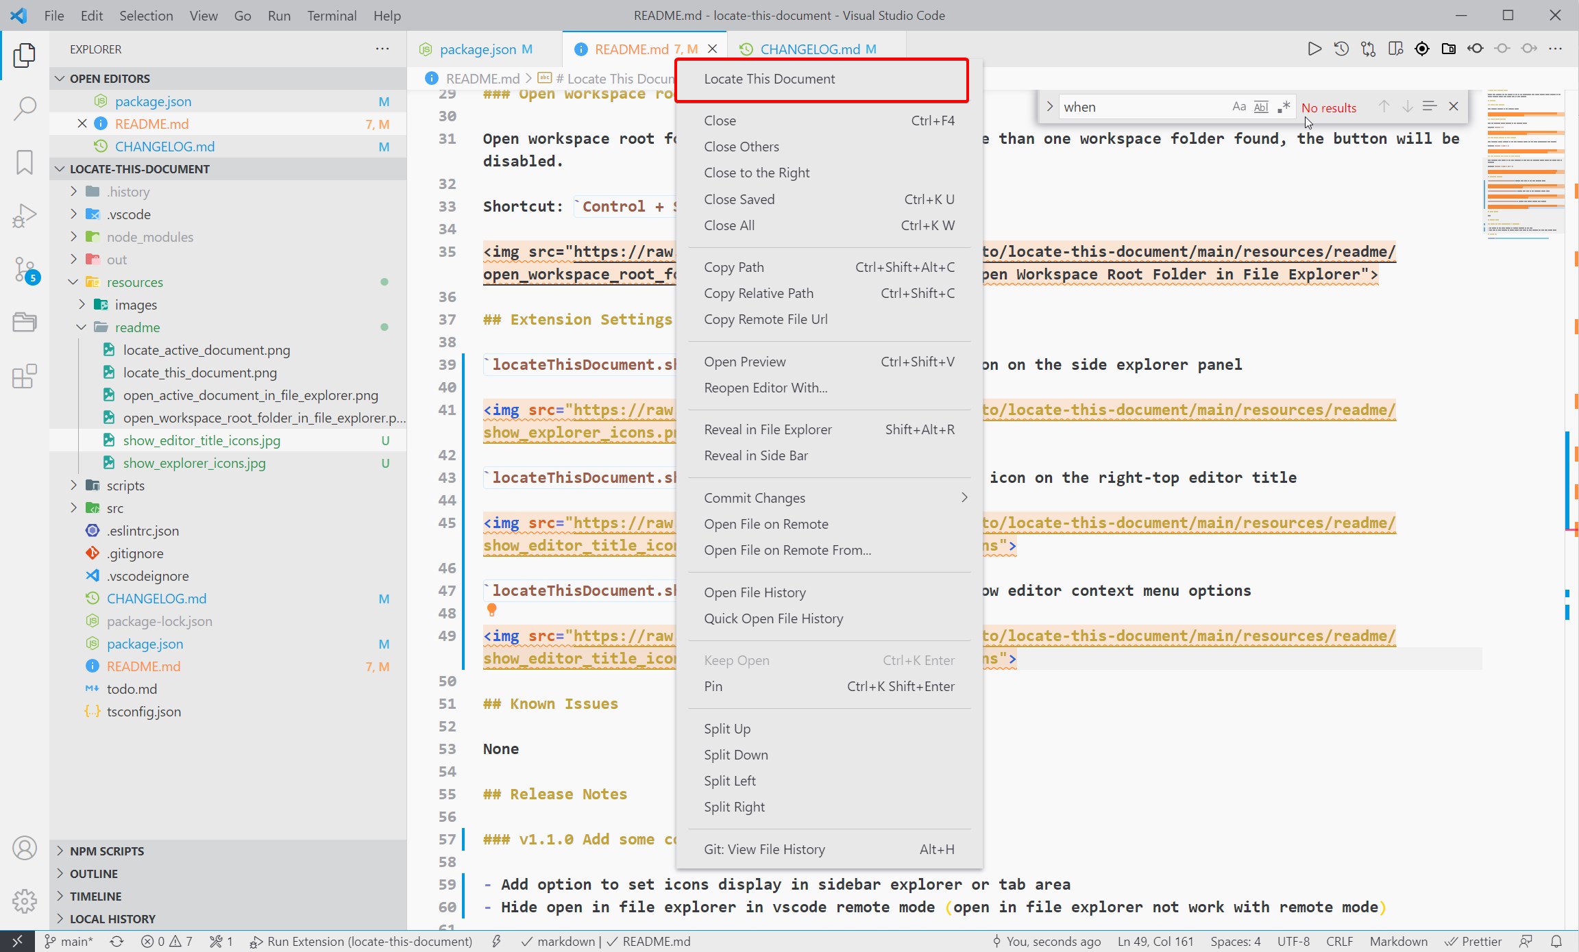Open Run and Debug view
1579x952 pixels.
pyautogui.click(x=25, y=216)
